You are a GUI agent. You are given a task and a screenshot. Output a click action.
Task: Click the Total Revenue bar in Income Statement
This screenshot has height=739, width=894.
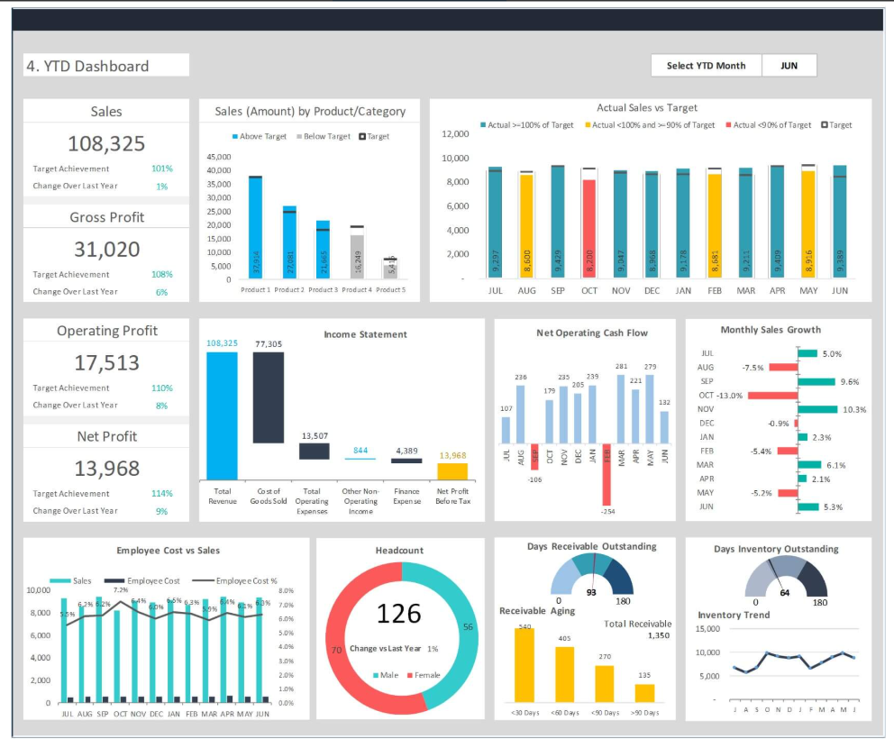click(x=222, y=415)
